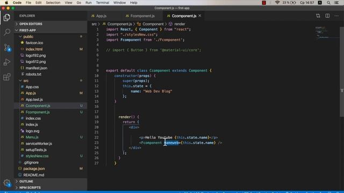
Task: Open the Terminal menu
Action: coord(103,3)
